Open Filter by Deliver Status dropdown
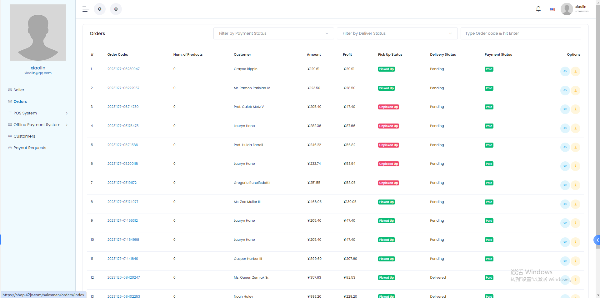The height and width of the screenshot is (298, 600). click(397, 33)
